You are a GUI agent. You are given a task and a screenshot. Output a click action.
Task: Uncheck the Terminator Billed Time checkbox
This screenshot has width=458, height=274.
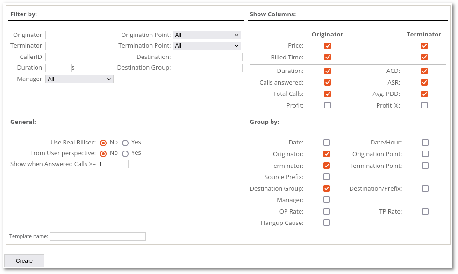click(x=424, y=57)
